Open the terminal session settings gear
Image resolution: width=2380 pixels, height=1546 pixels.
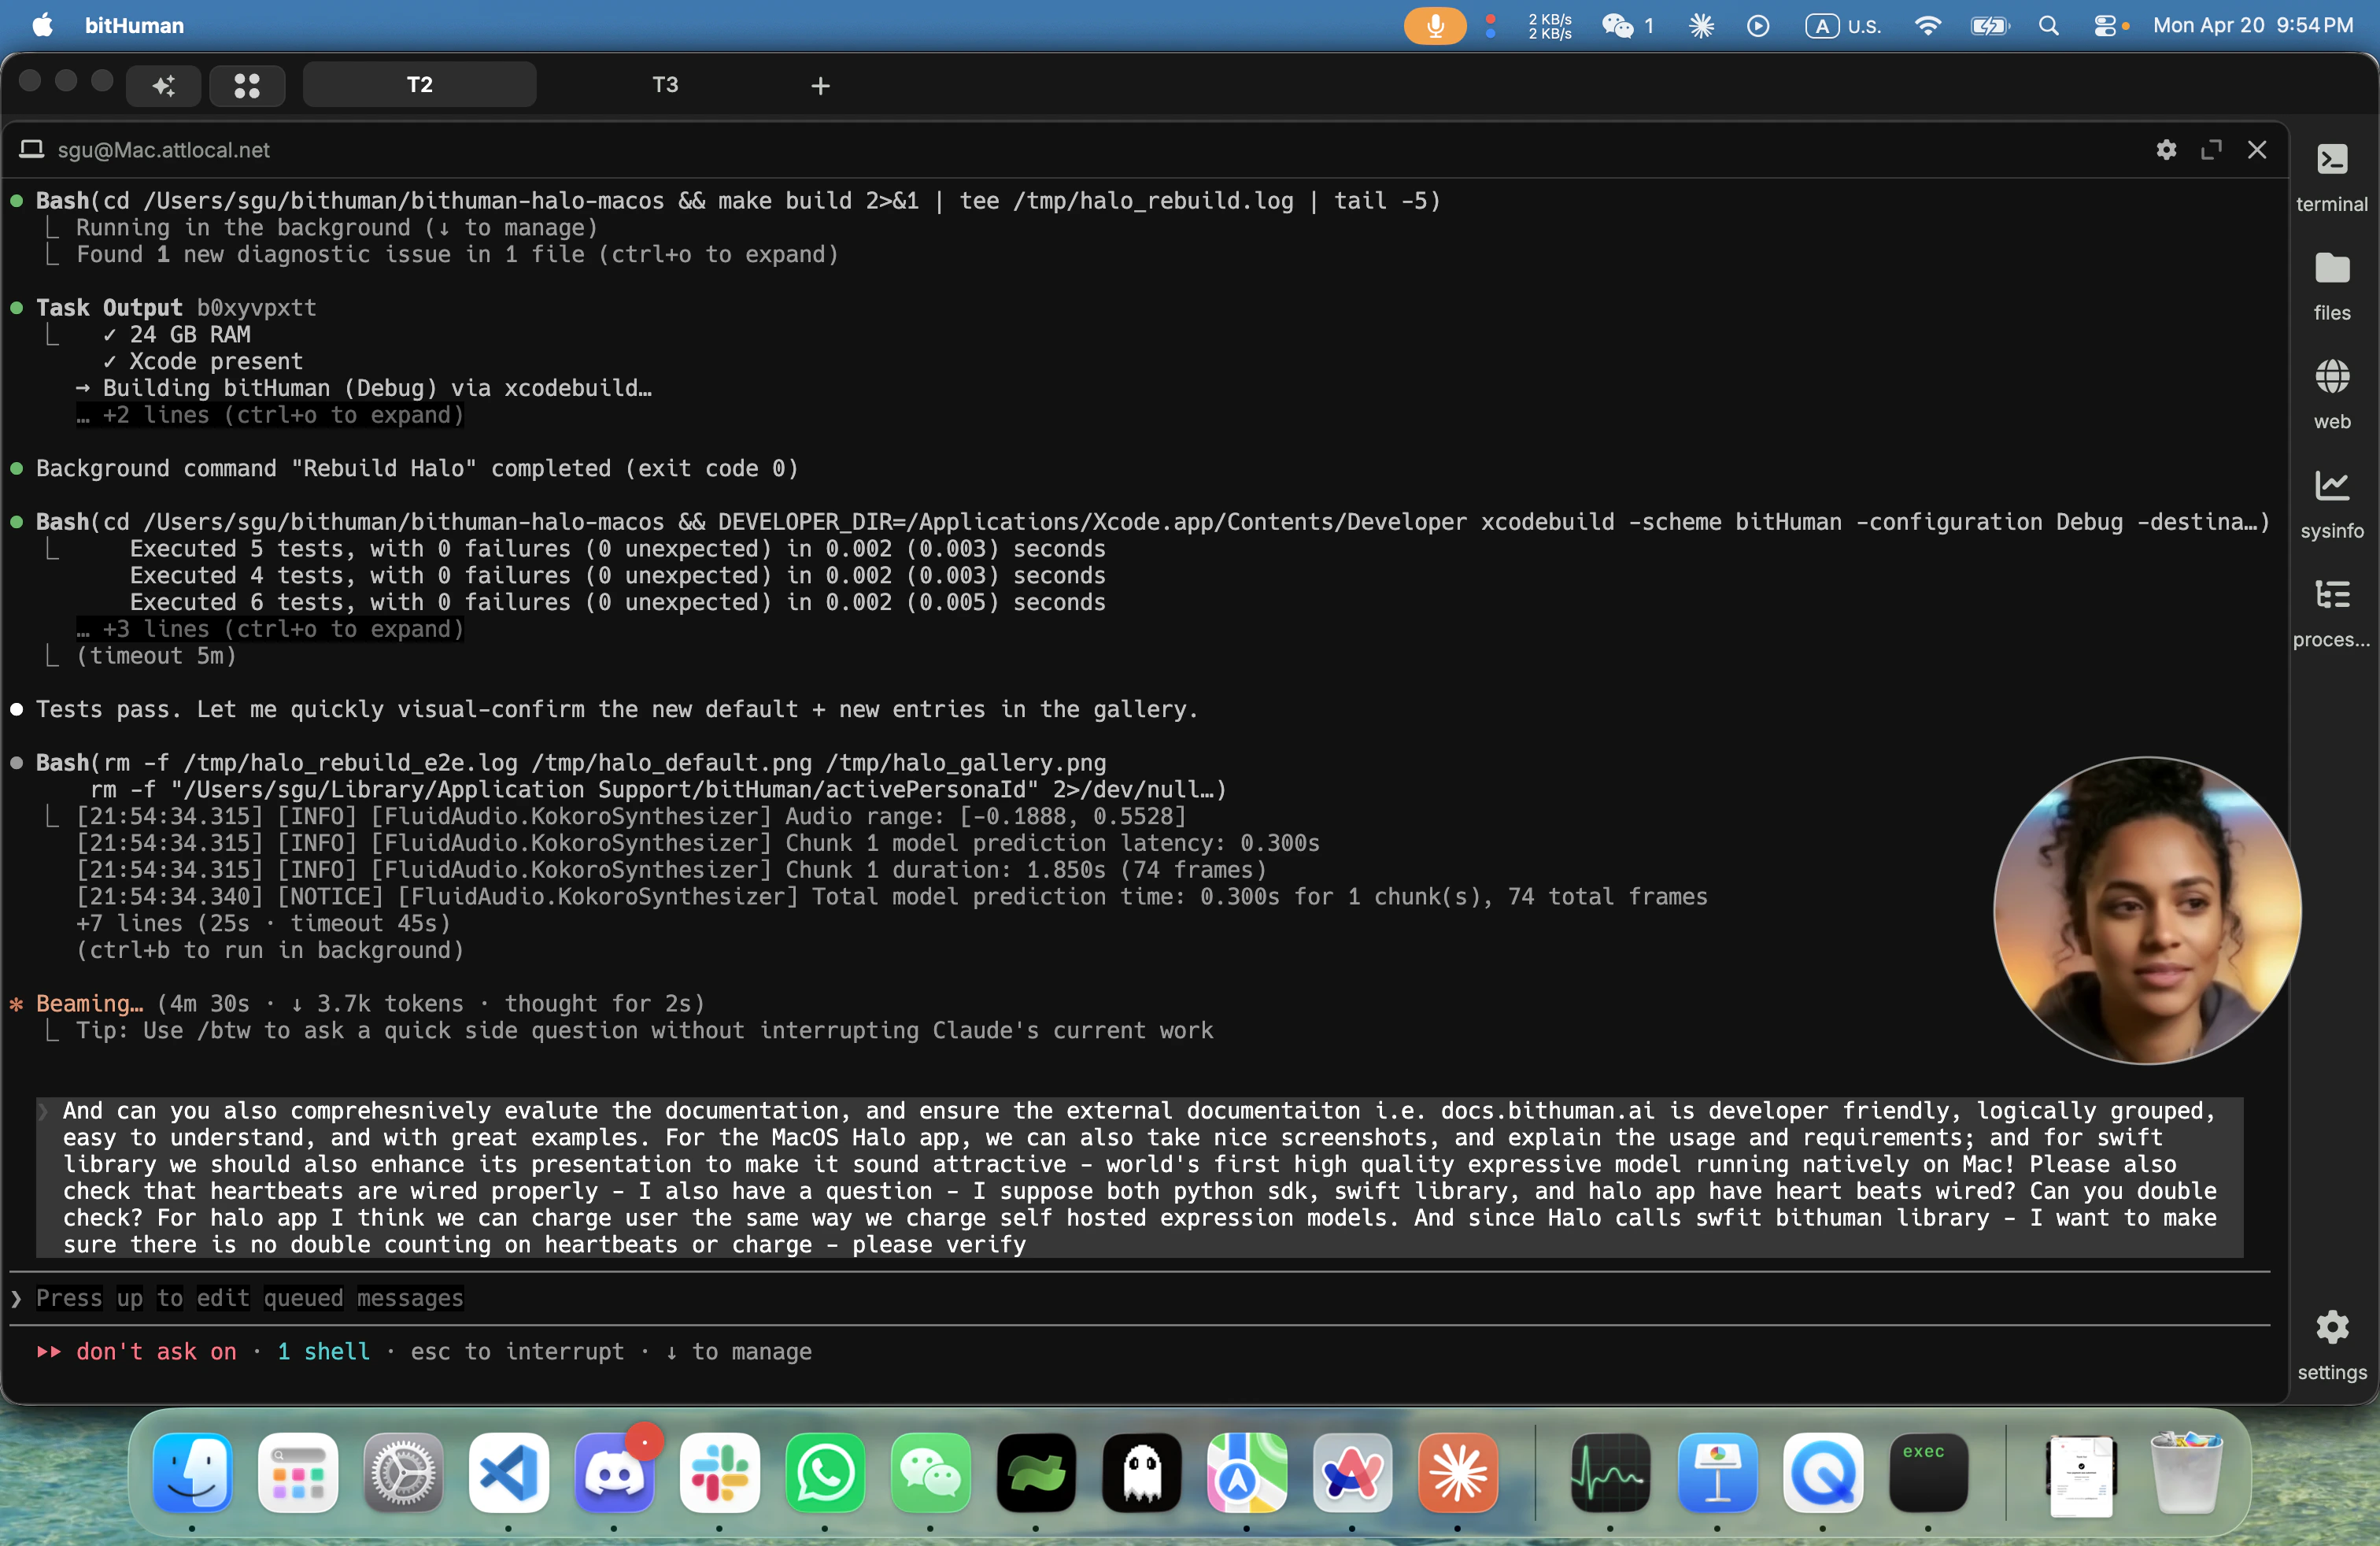coord(2166,150)
